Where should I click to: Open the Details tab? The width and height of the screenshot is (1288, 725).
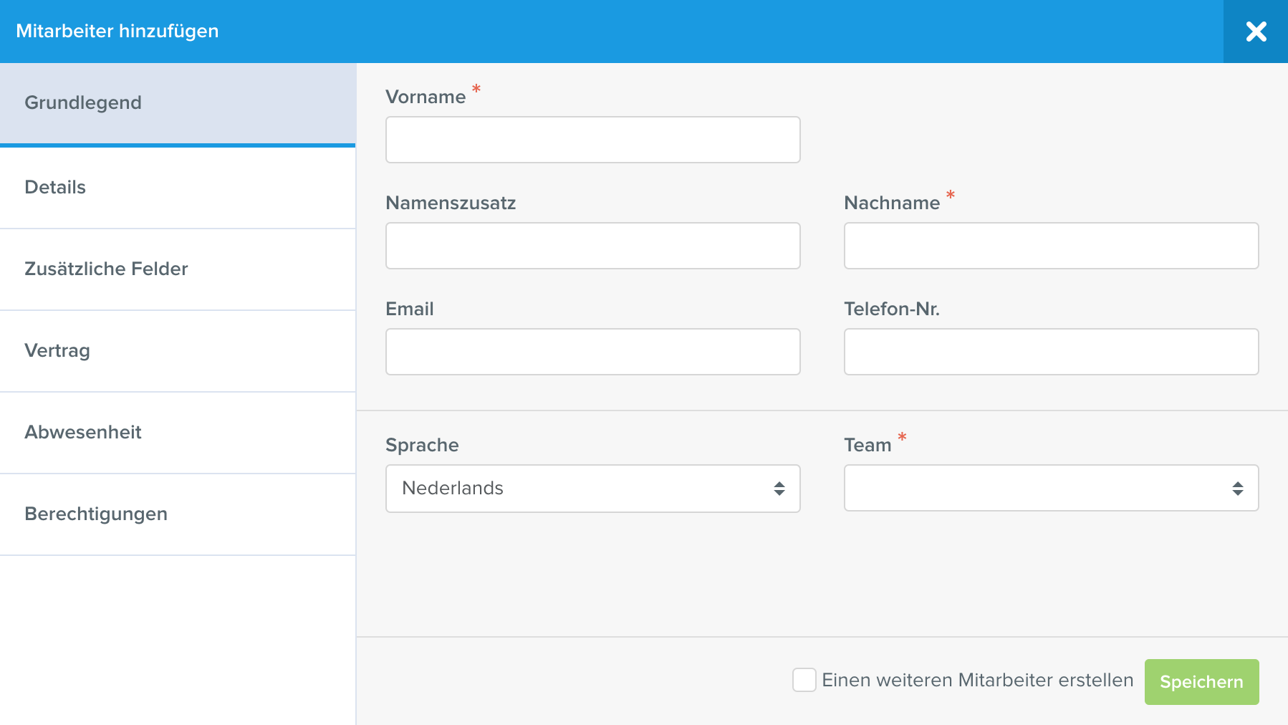pyautogui.click(x=178, y=188)
